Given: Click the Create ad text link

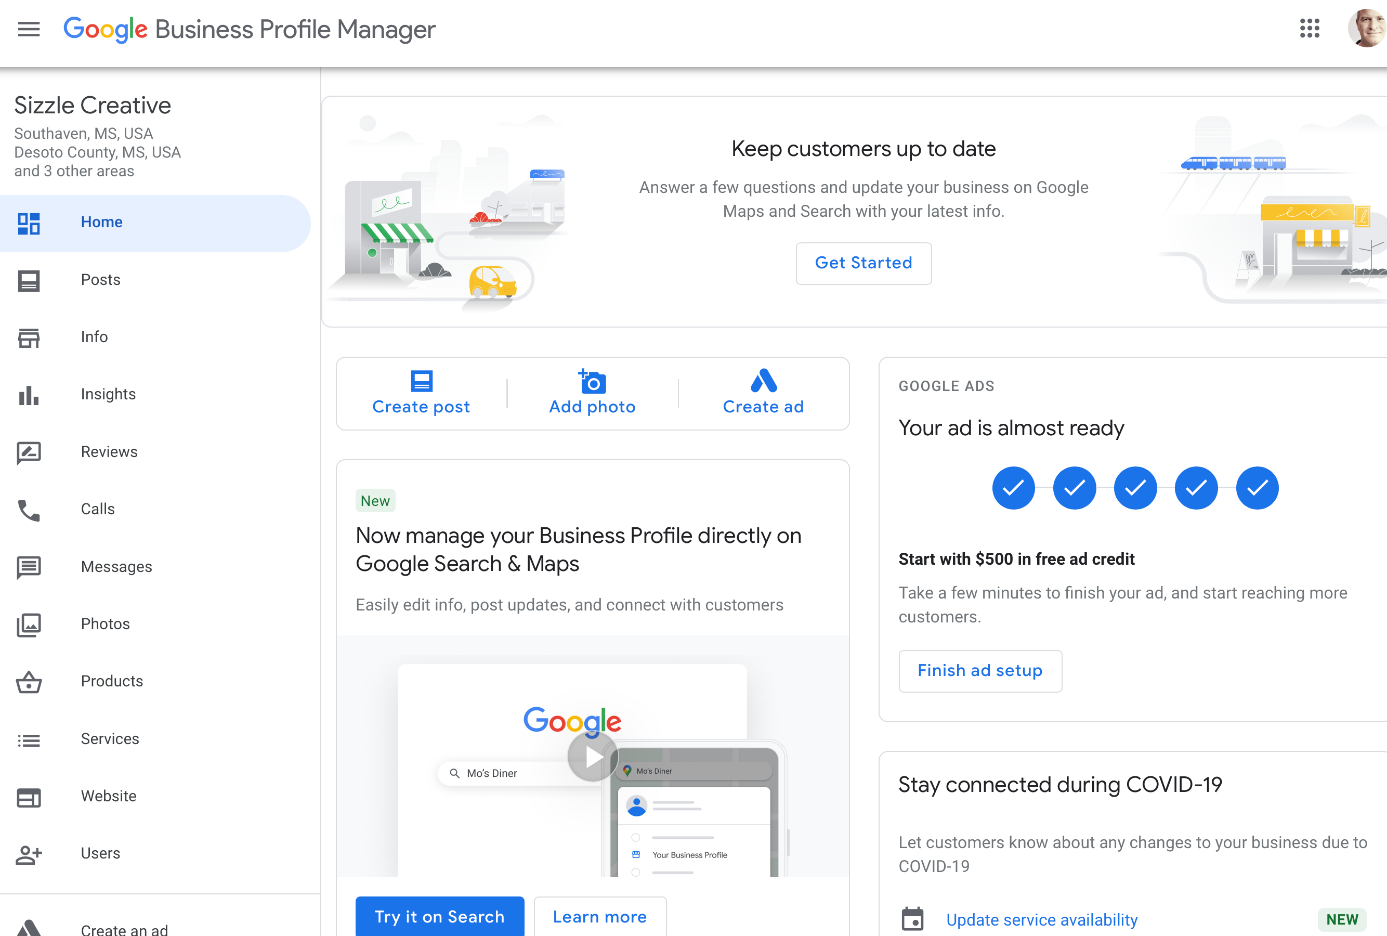Looking at the screenshot, I should 763,407.
